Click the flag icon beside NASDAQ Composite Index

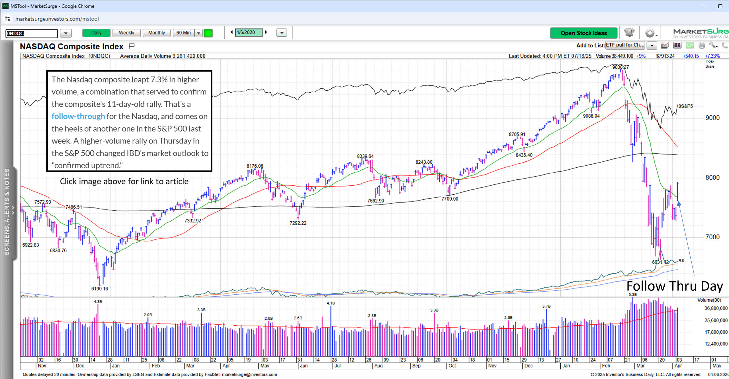pyautogui.click(x=131, y=46)
